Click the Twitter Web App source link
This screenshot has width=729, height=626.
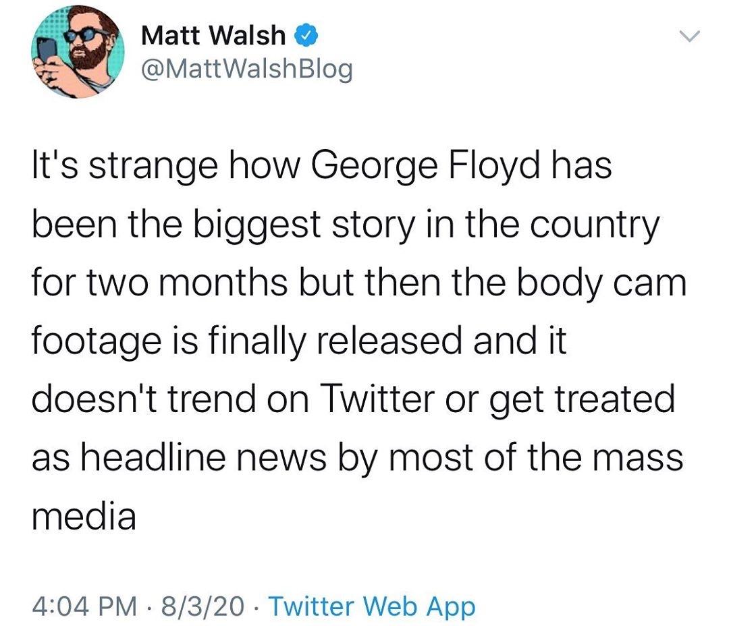(373, 606)
